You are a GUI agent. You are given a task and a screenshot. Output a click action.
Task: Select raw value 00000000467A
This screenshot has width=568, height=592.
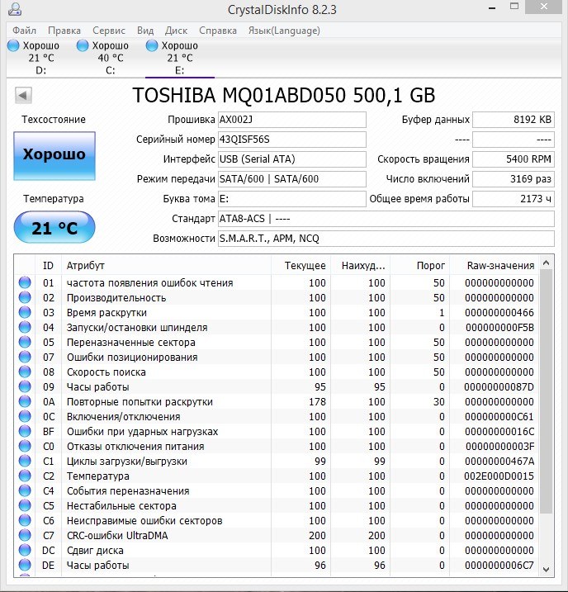(499, 461)
